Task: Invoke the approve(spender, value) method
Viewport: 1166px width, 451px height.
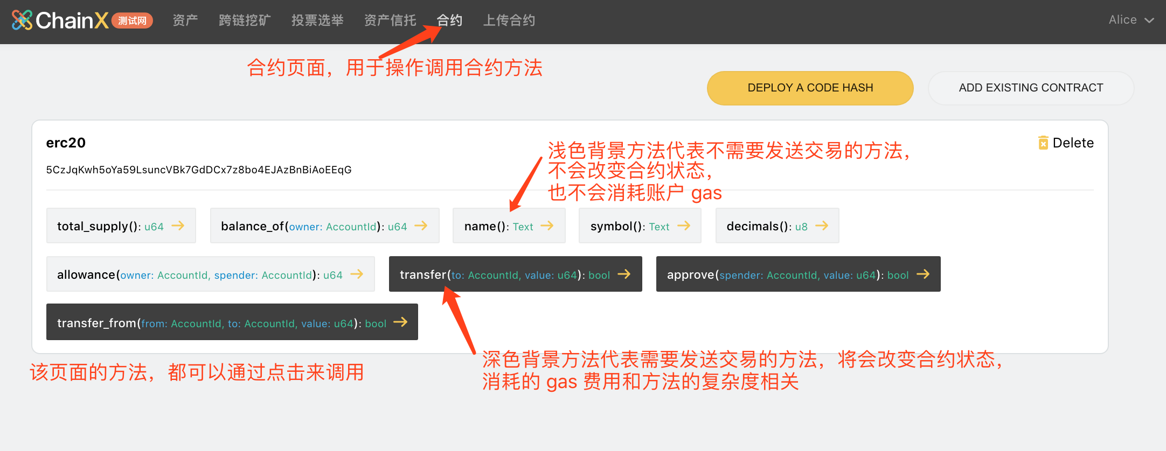Action: click(799, 274)
